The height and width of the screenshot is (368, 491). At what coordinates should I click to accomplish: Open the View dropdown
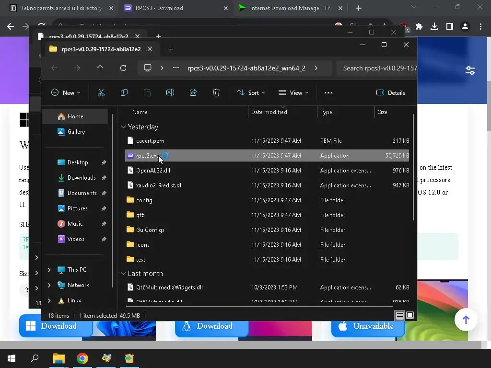[293, 92]
